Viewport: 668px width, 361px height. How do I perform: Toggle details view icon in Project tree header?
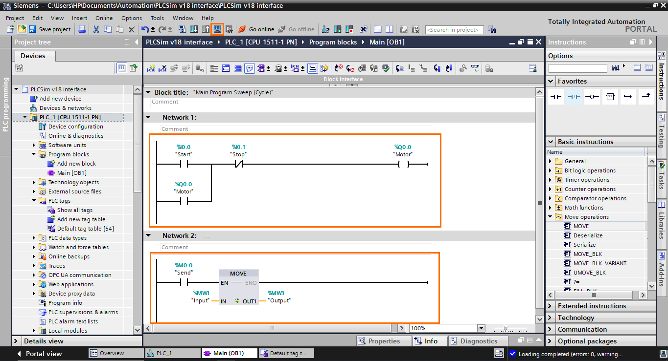121,68
